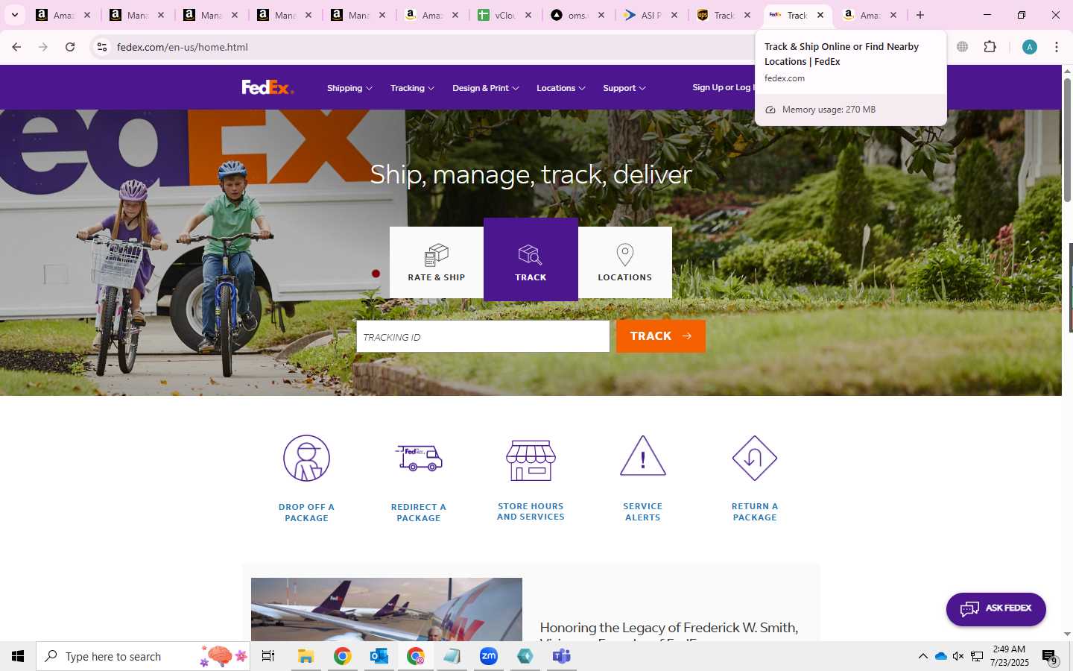
Task: Open the Shipping dropdown menu
Action: 349,88
